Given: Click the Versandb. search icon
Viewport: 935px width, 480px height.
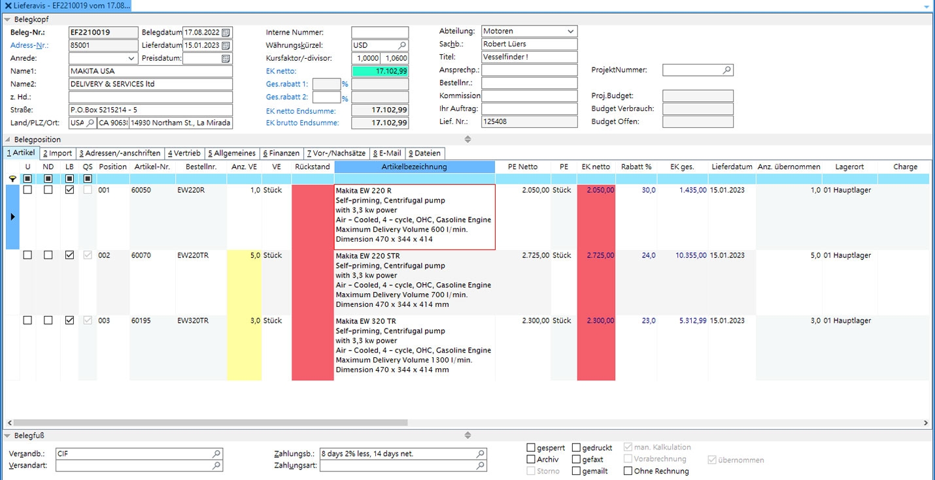Looking at the screenshot, I should point(216,453).
